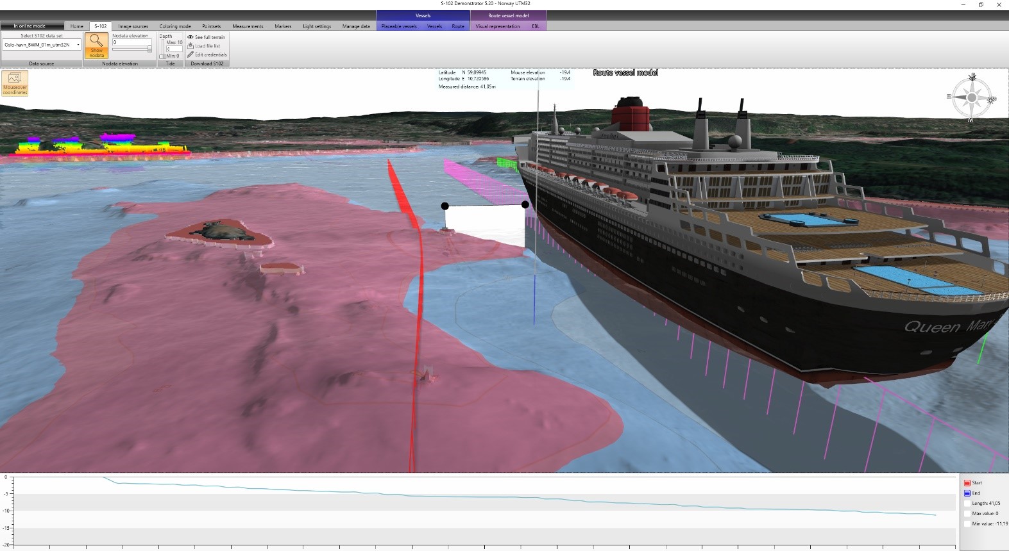Toggle the Min value checkbox
The height and width of the screenshot is (551, 1009).
pyautogui.click(x=967, y=524)
